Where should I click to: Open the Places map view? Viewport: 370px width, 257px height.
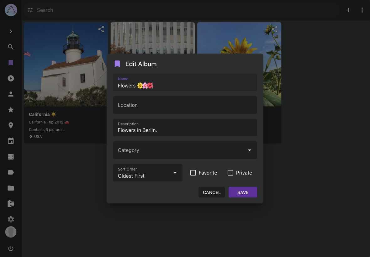(x=11, y=125)
